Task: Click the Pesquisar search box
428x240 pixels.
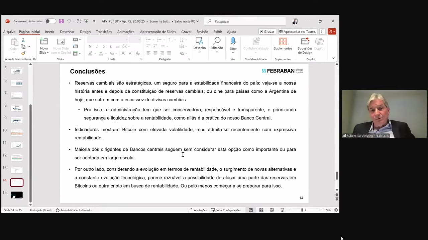Action: click(x=245, y=21)
